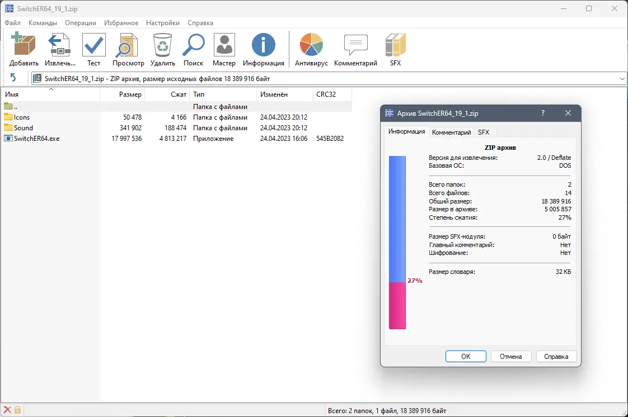Click date 24.04.2023 16:06

coord(284,138)
